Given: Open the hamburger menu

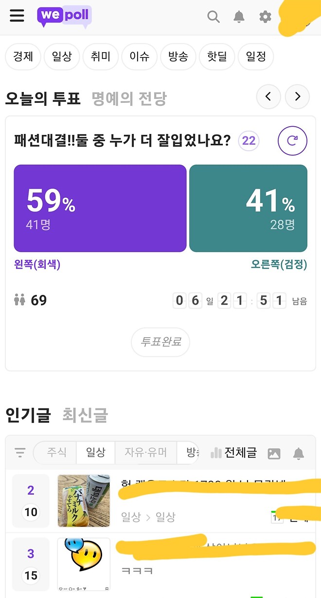Looking at the screenshot, I should pos(17,16).
